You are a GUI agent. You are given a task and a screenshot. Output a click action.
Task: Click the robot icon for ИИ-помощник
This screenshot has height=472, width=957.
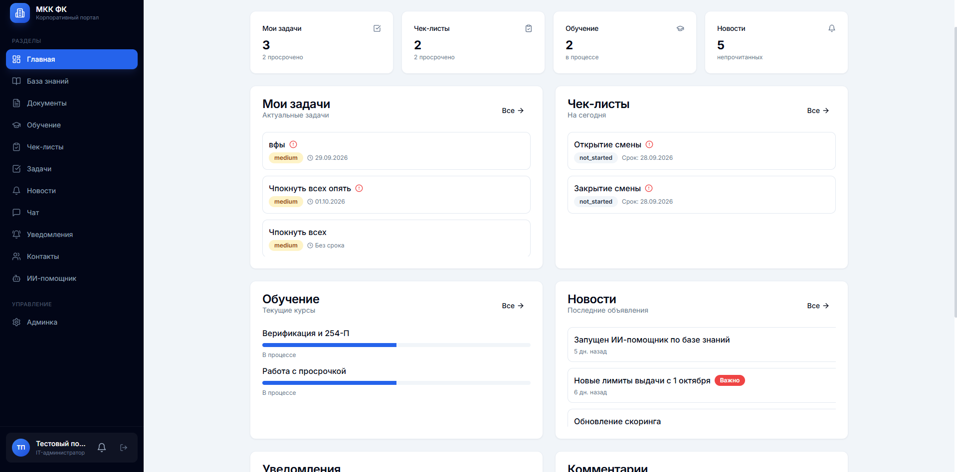(16, 278)
